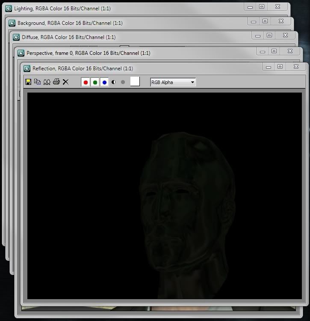The image size is (310, 321).
Task: Click the Print Image icon
Action: click(x=56, y=82)
